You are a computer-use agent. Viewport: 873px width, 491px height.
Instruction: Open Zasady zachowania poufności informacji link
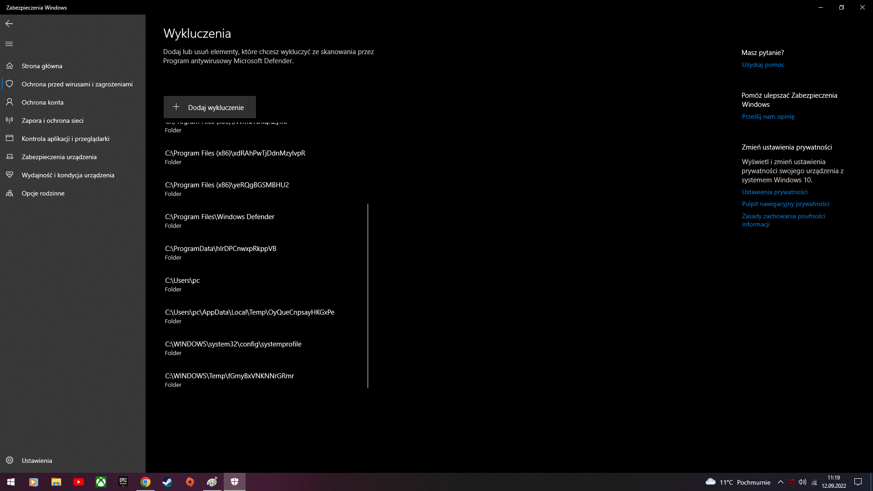coord(783,220)
